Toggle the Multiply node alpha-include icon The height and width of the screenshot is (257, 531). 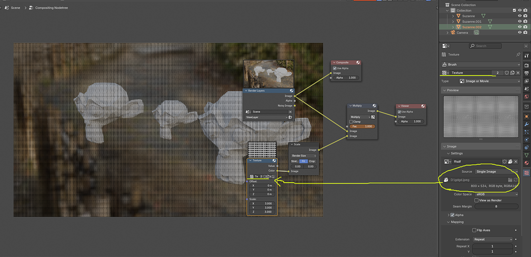pos(373,117)
